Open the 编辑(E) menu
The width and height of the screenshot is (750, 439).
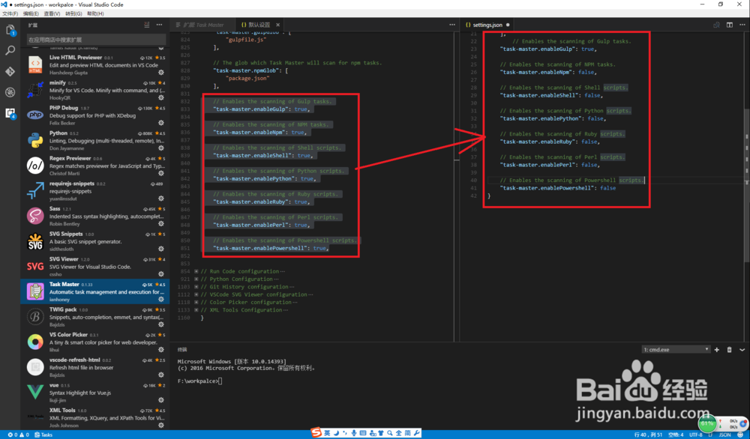click(x=31, y=13)
